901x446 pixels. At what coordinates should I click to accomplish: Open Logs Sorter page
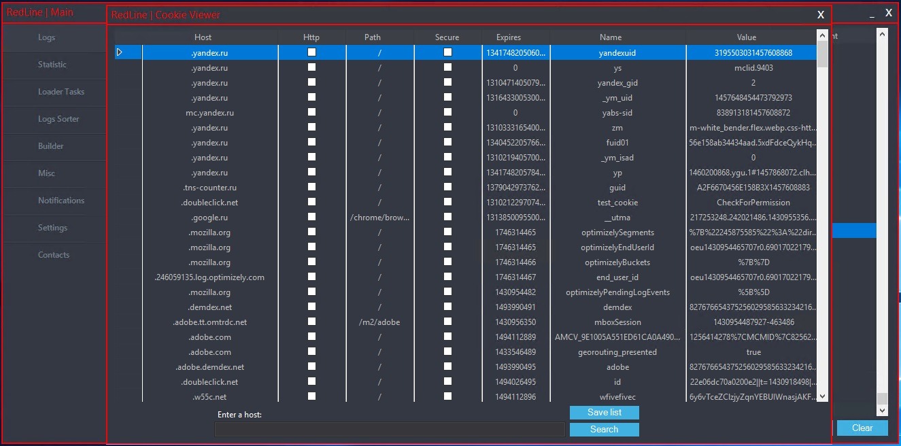click(x=54, y=120)
